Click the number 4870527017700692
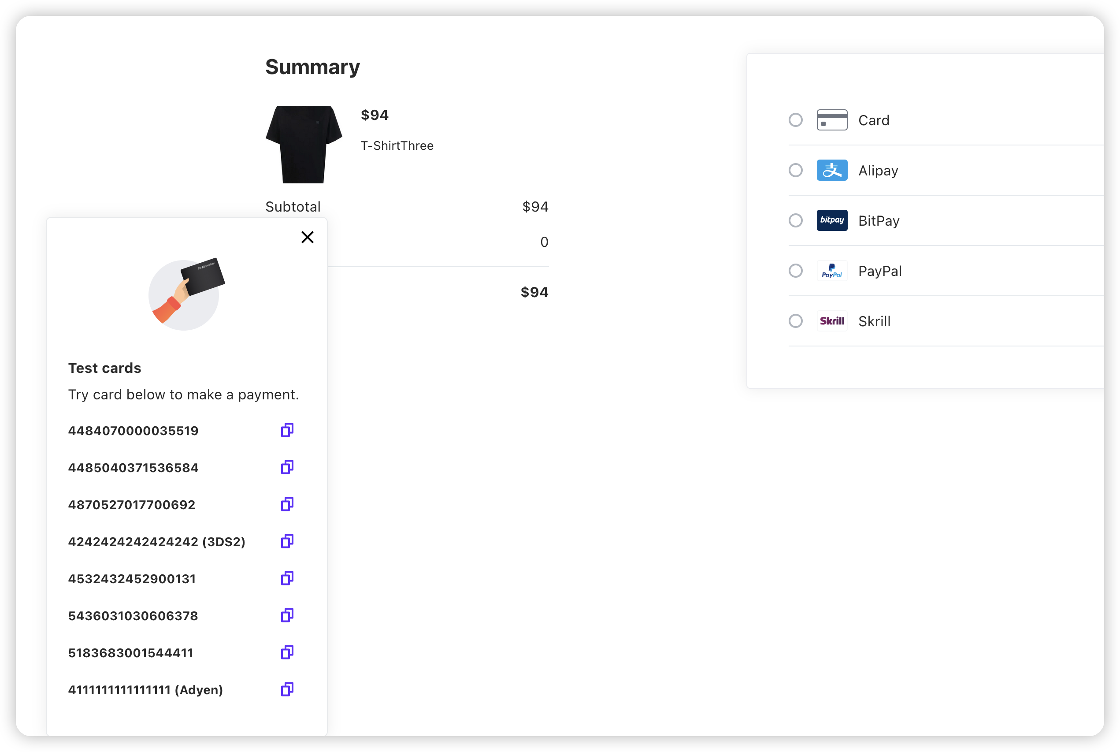 pyautogui.click(x=132, y=505)
